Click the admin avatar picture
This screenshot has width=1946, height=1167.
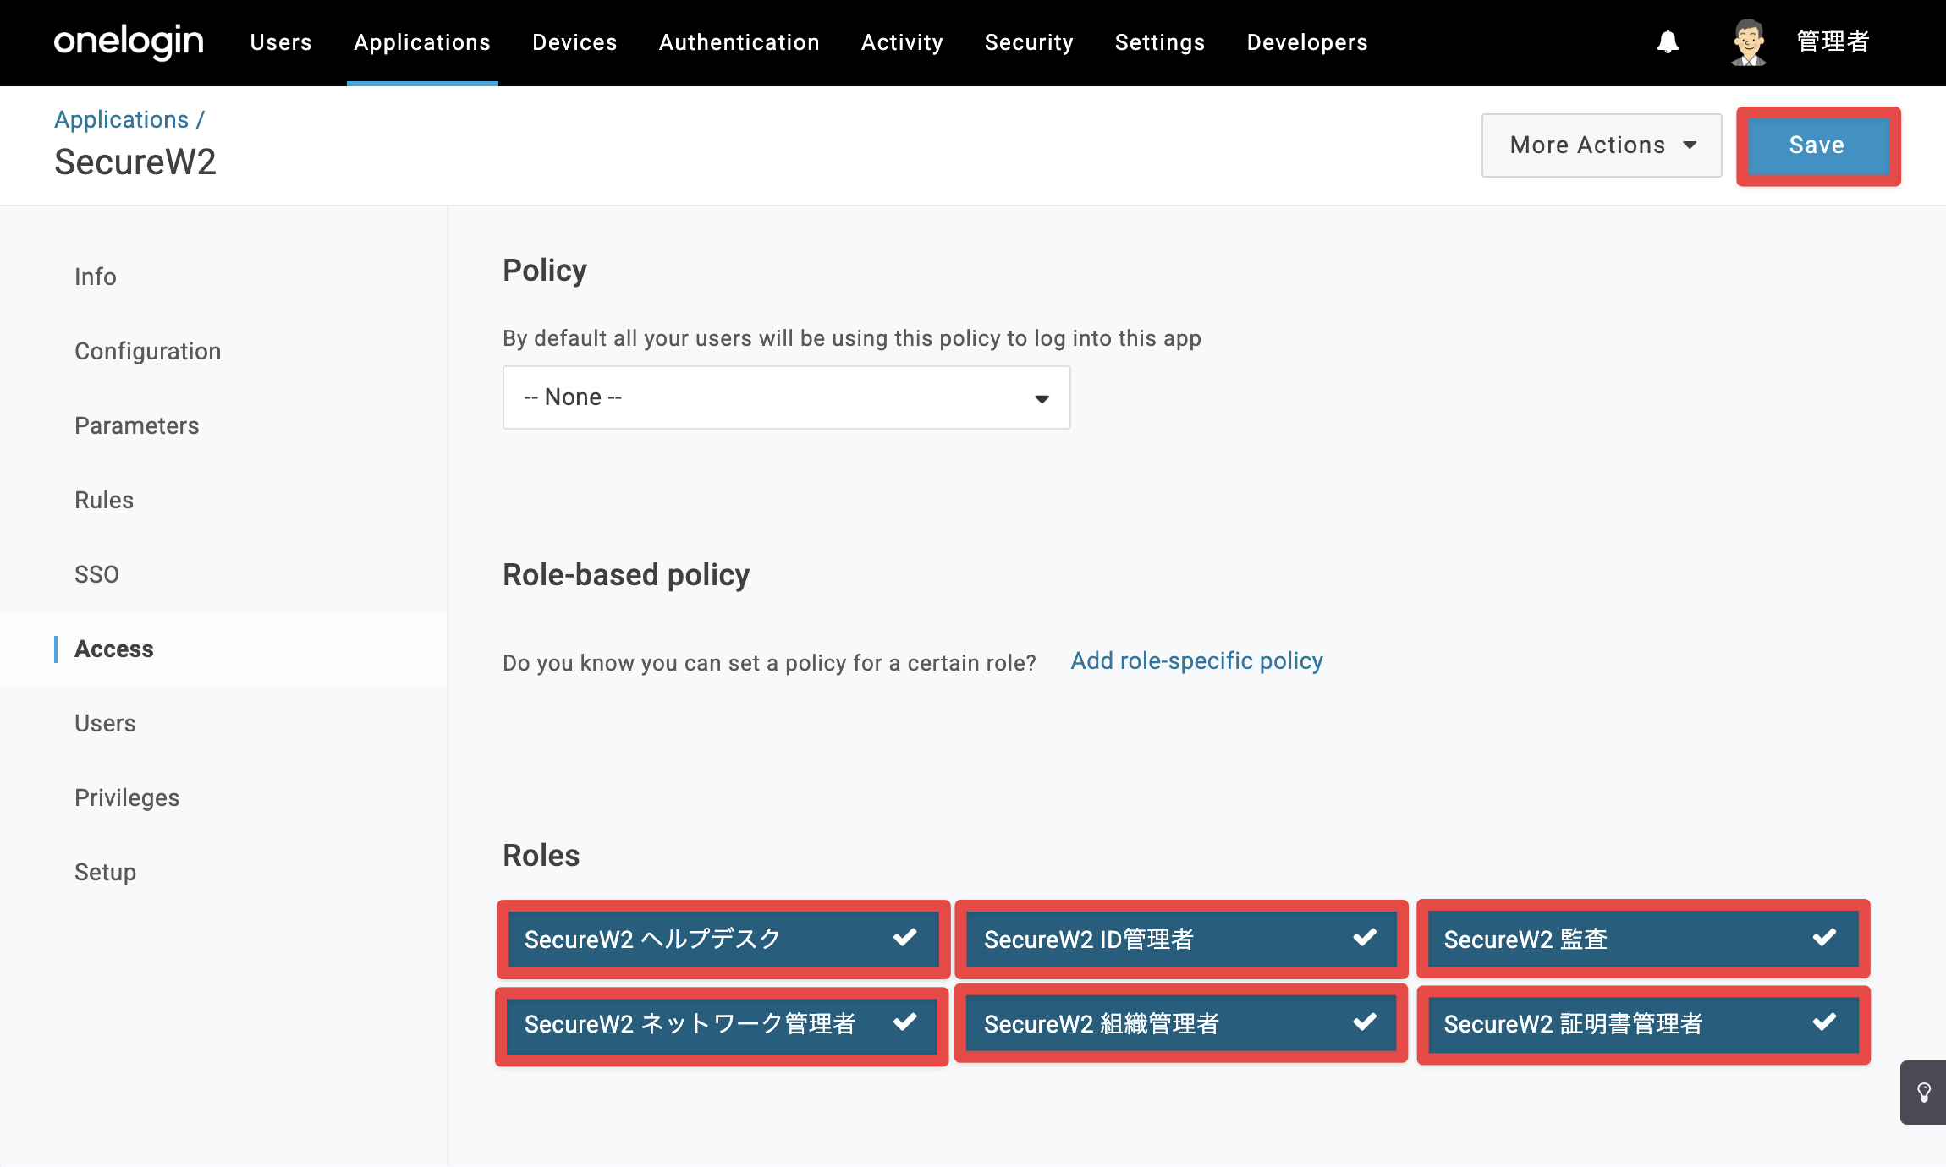(1748, 41)
